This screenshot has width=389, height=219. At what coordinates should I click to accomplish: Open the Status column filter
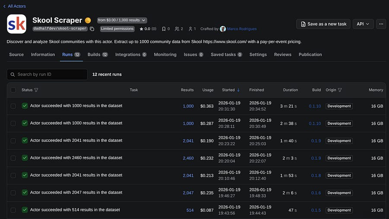point(36,90)
